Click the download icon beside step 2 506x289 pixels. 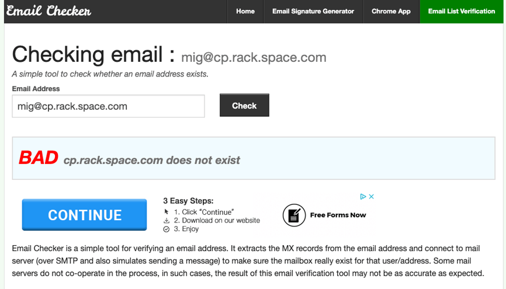(x=167, y=221)
